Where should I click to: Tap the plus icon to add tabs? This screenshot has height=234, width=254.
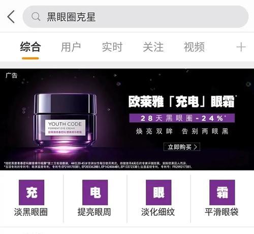coord(241,47)
